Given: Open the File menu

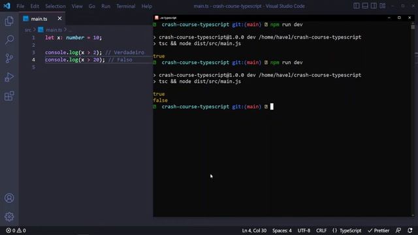Looking at the screenshot, I should click(x=20, y=6).
